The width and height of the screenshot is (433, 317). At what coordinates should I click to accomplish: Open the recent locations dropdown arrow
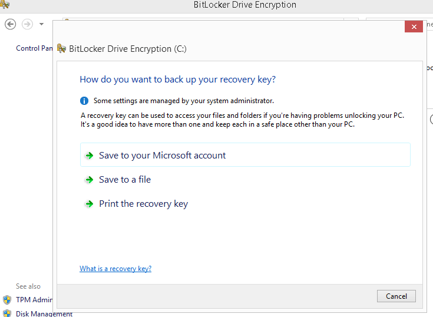(41, 24)
